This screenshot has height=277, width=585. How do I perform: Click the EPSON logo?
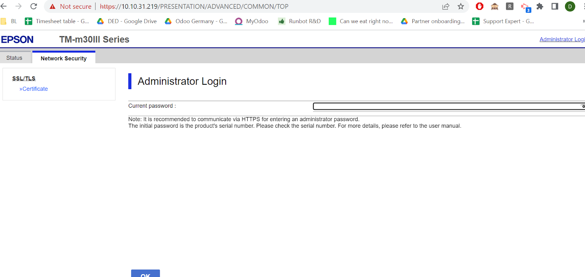(x=17, y=39)
